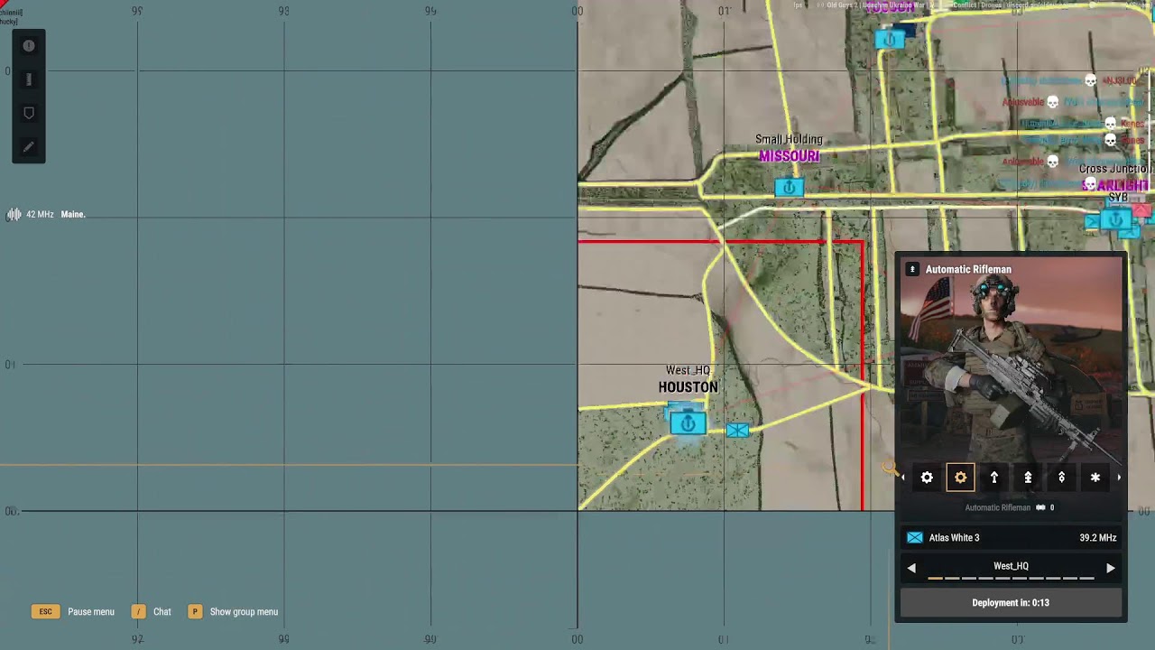The image size is (1155, 650).
Task: Choose the first white gear loadout
Action: 927,478
